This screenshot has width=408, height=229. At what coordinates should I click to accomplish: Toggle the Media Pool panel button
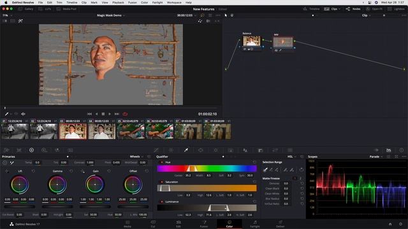[66, 9]
